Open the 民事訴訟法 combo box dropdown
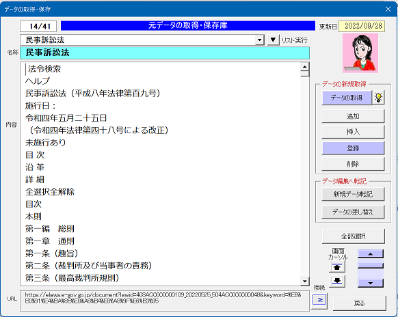 (259, 40)
